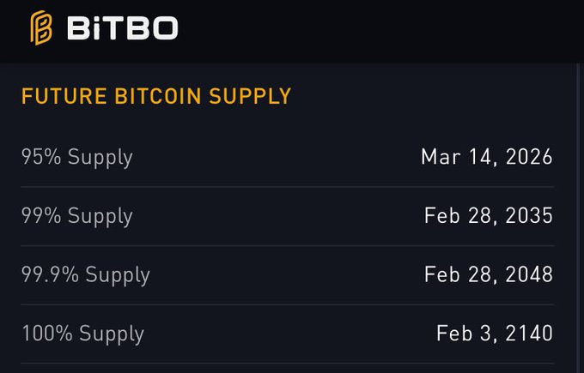Screen dimensions: 584x373
Task: Click the divider below the 95% Supply row
Action: coord(288,187)
